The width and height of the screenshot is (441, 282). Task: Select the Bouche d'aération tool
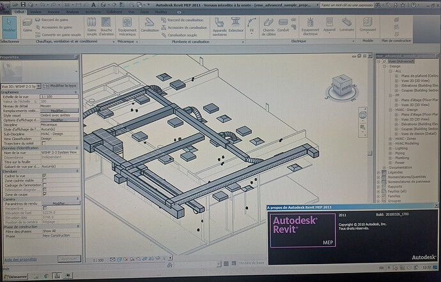(x=106, y=27)
